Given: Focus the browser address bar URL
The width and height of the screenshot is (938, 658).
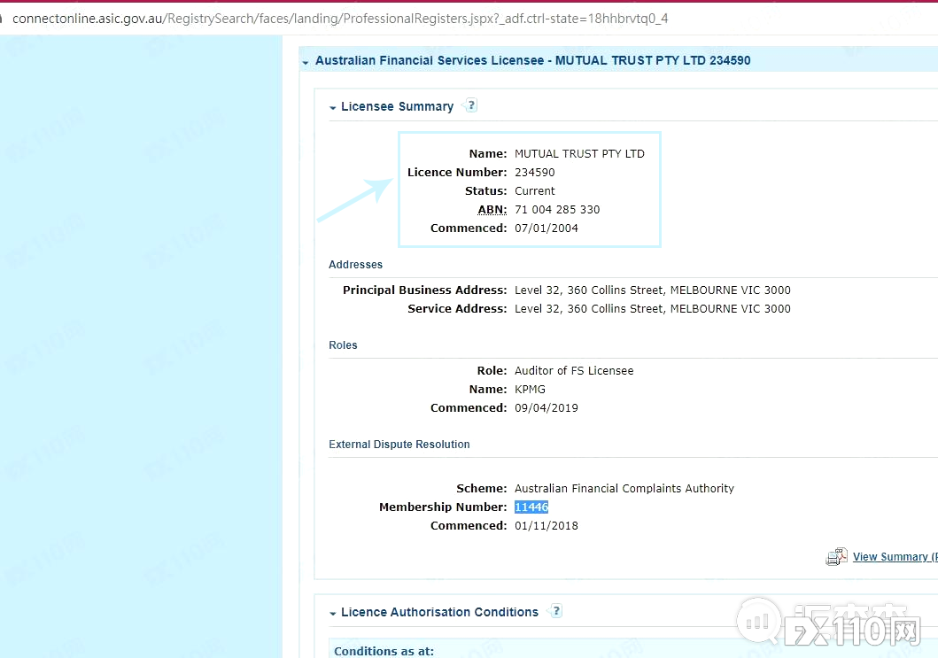Looking at the screenshot, I should (340, 18).
